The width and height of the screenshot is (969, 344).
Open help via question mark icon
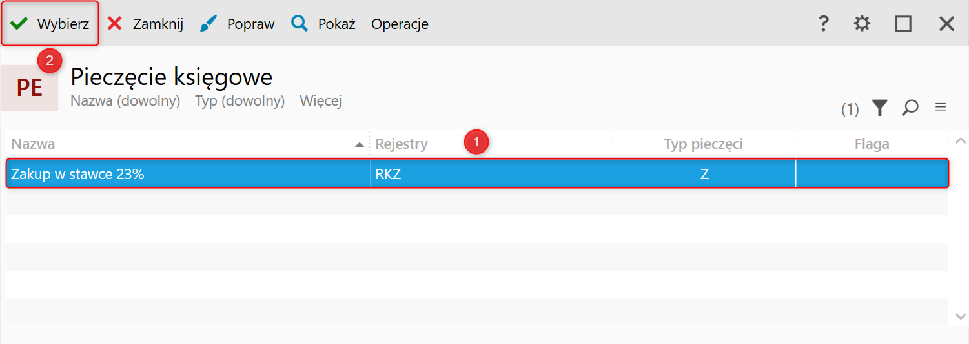pos(823,24)
